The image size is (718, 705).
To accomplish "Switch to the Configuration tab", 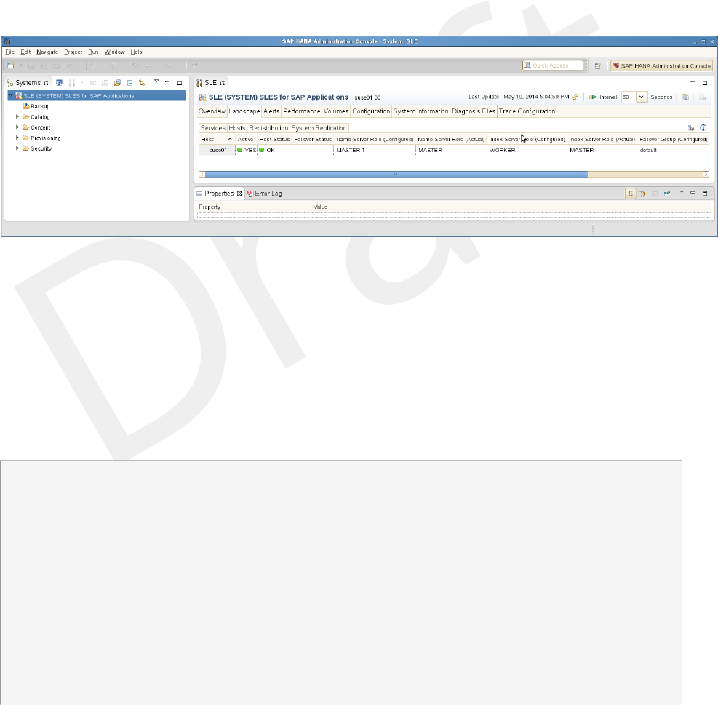I will click(x=371, y=111).
